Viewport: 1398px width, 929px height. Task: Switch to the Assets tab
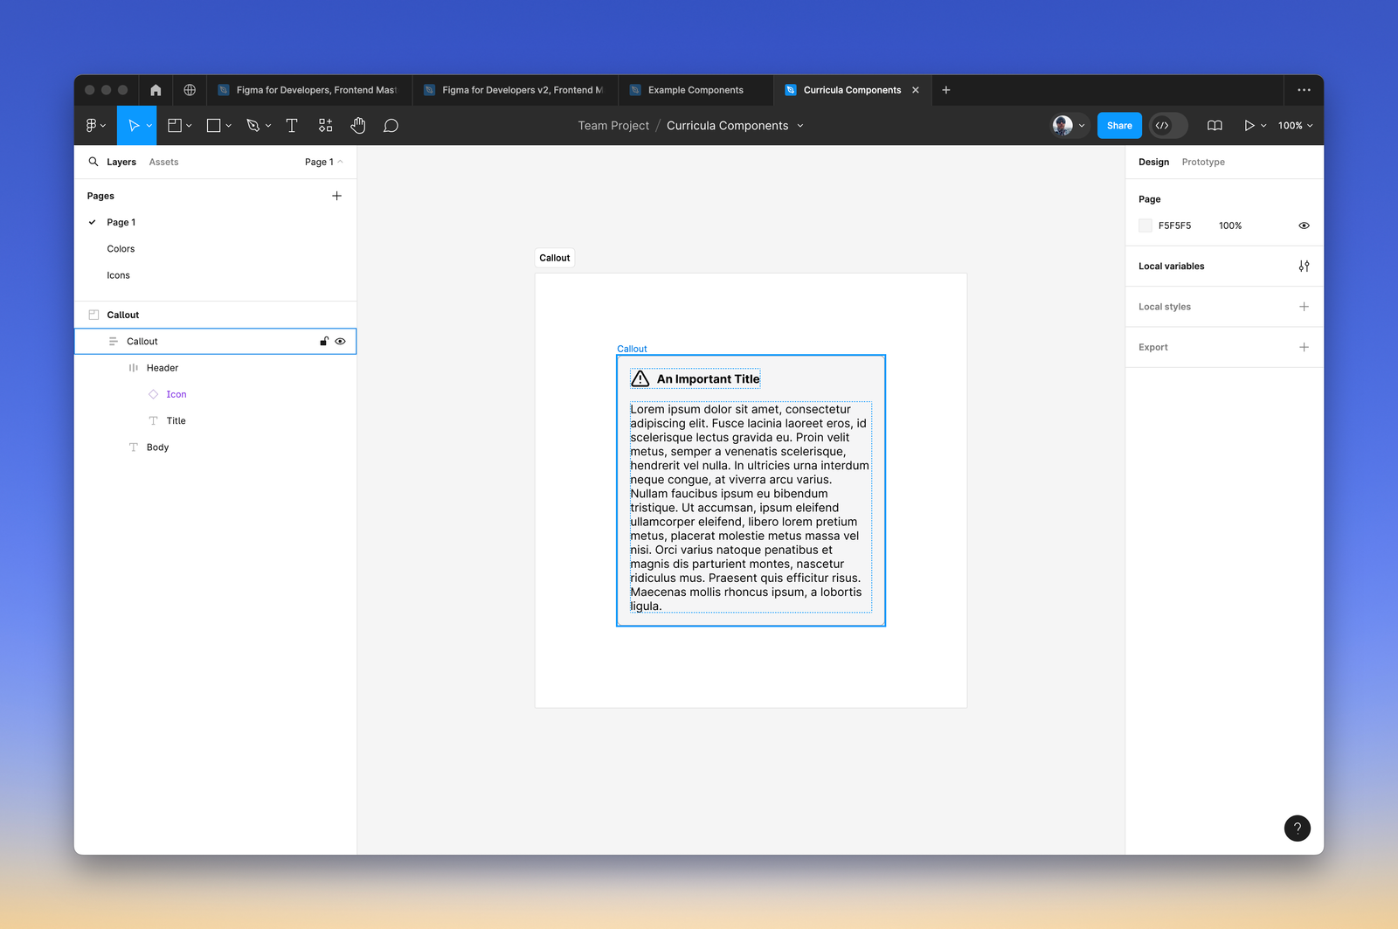pos(163,162)
